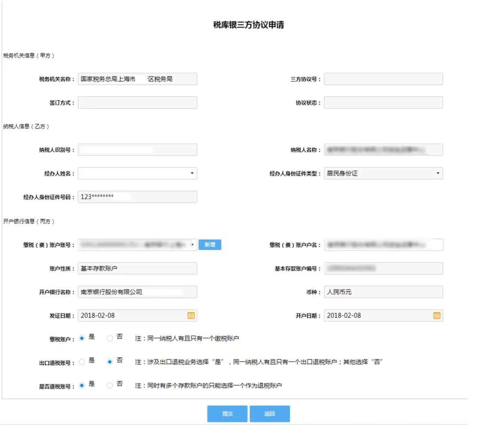Choose 是 for 出口退税账号
This screenshot has height=427, width=479.
click(x=82, y=362)
